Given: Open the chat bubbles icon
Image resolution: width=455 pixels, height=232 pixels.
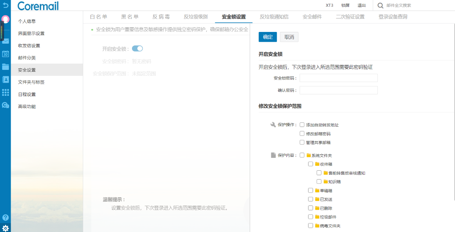Looking at the screenshot, I should coord(5,105).
